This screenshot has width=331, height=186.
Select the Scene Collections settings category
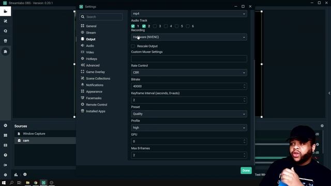click(x=98, y=79)
